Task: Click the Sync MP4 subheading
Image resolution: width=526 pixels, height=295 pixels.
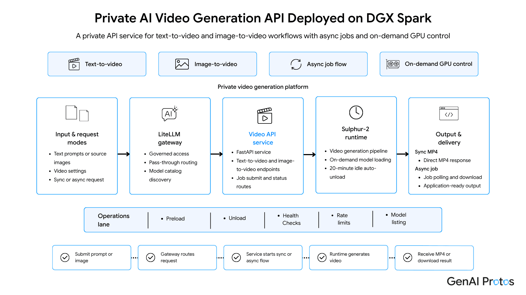Action: click(426, 152)
